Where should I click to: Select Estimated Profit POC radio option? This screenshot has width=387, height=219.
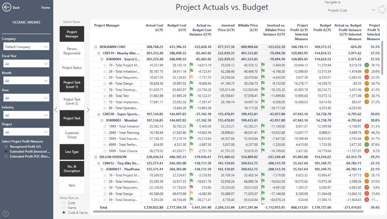[6, 156]
